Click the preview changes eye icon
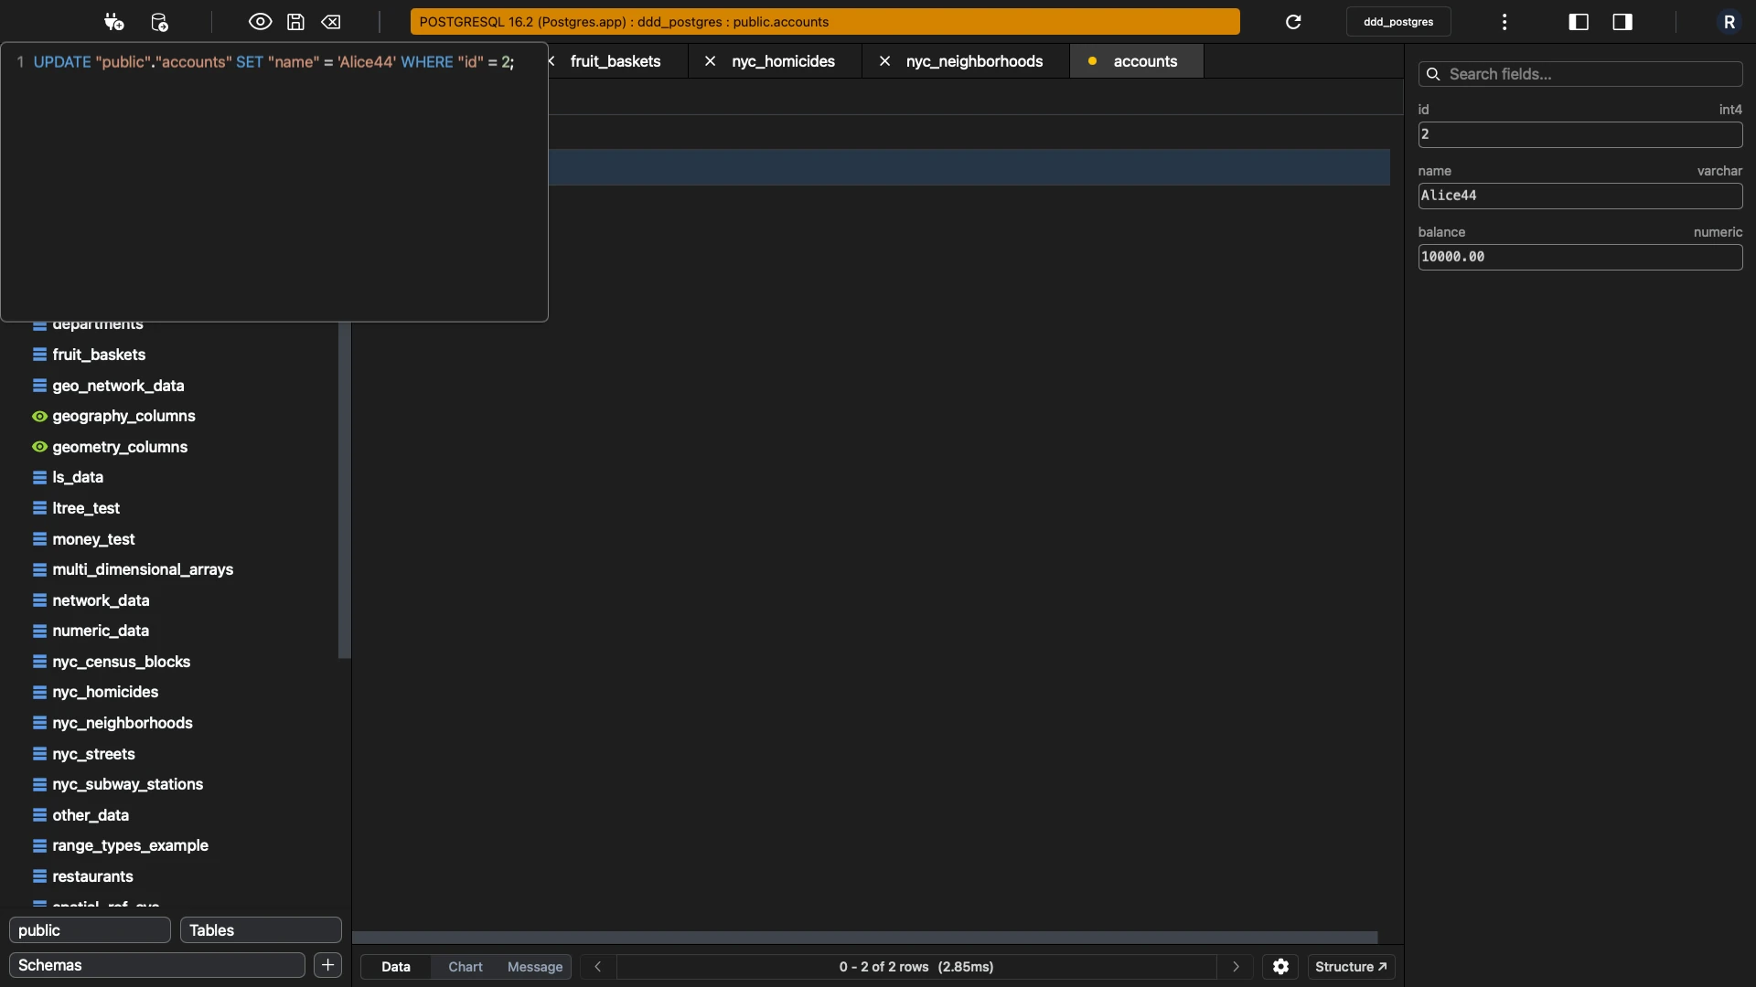Image resolution: width=1756 pixels, height=987 pixels. tap(260, 22)
